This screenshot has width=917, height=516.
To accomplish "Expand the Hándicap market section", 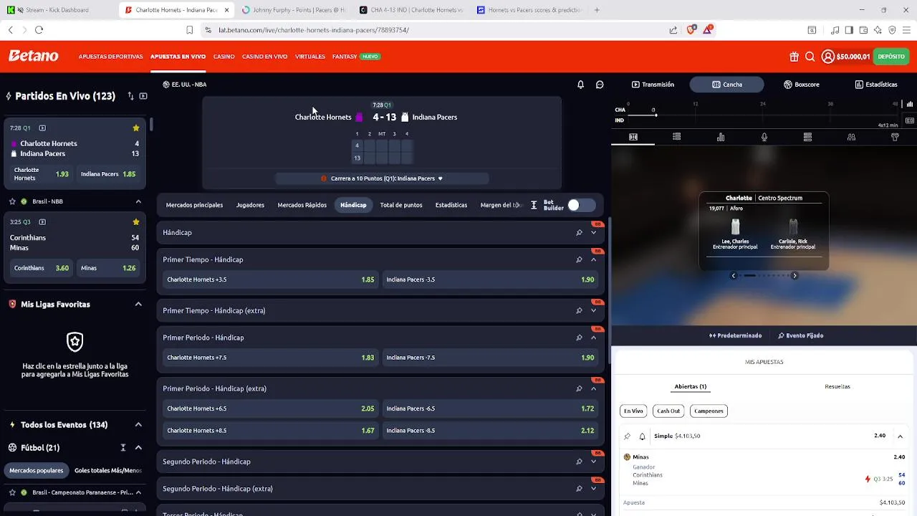I will [x=593, y=233].
